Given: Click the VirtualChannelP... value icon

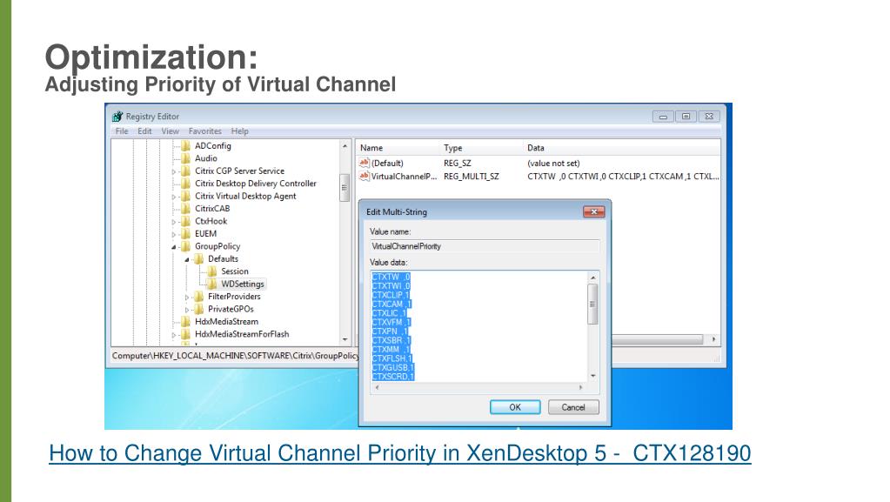Looking at the screenshot, I should point(365,176).
